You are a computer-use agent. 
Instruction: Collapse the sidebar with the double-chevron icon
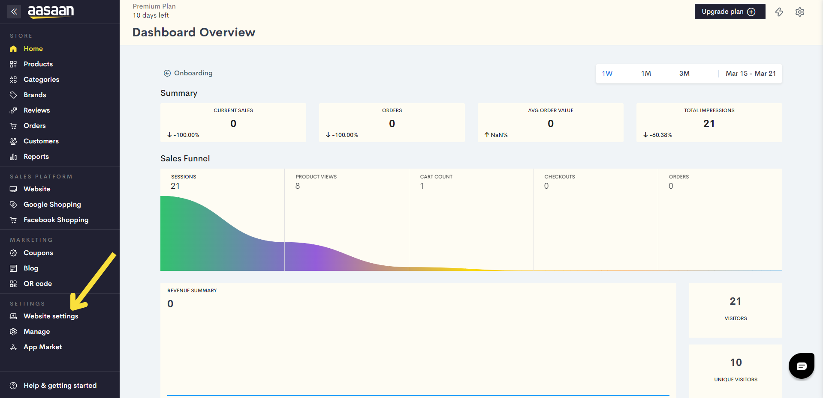14,12
